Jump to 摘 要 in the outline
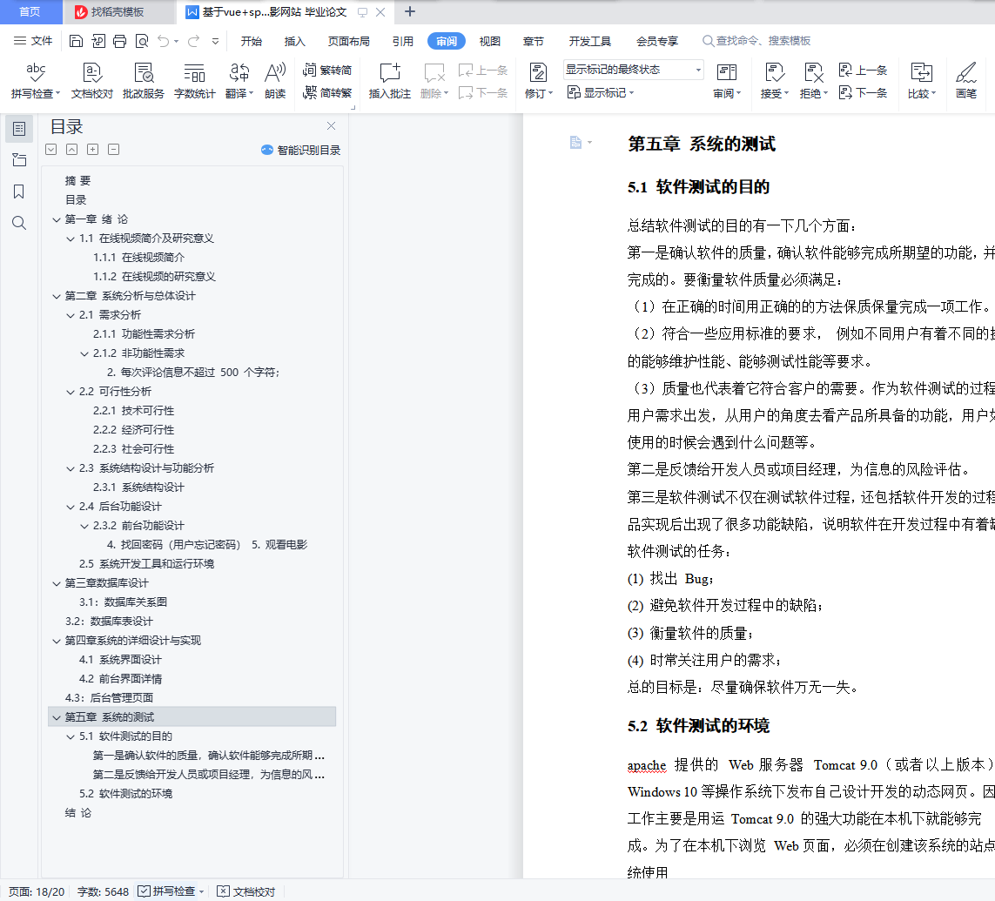This screenshot has width=995, height=901. pyautogui.click(x=78, y=181)
